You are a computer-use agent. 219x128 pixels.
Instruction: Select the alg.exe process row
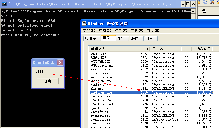[151, 89]
